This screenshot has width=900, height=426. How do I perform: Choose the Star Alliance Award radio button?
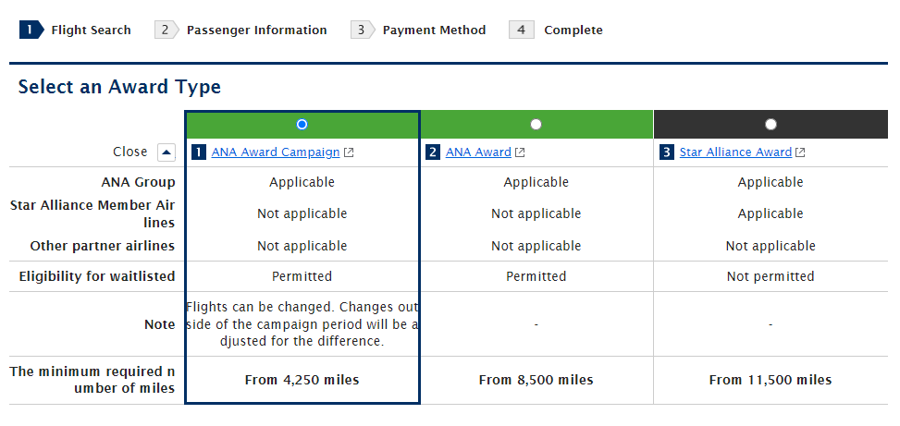pyautogui.click(x=771, y=124)
